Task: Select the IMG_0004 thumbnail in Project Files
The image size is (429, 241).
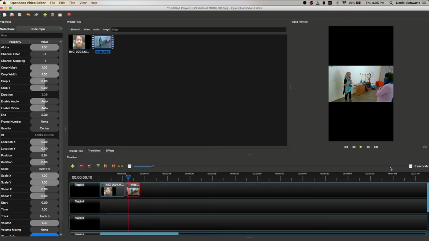Action: (79, 42)
